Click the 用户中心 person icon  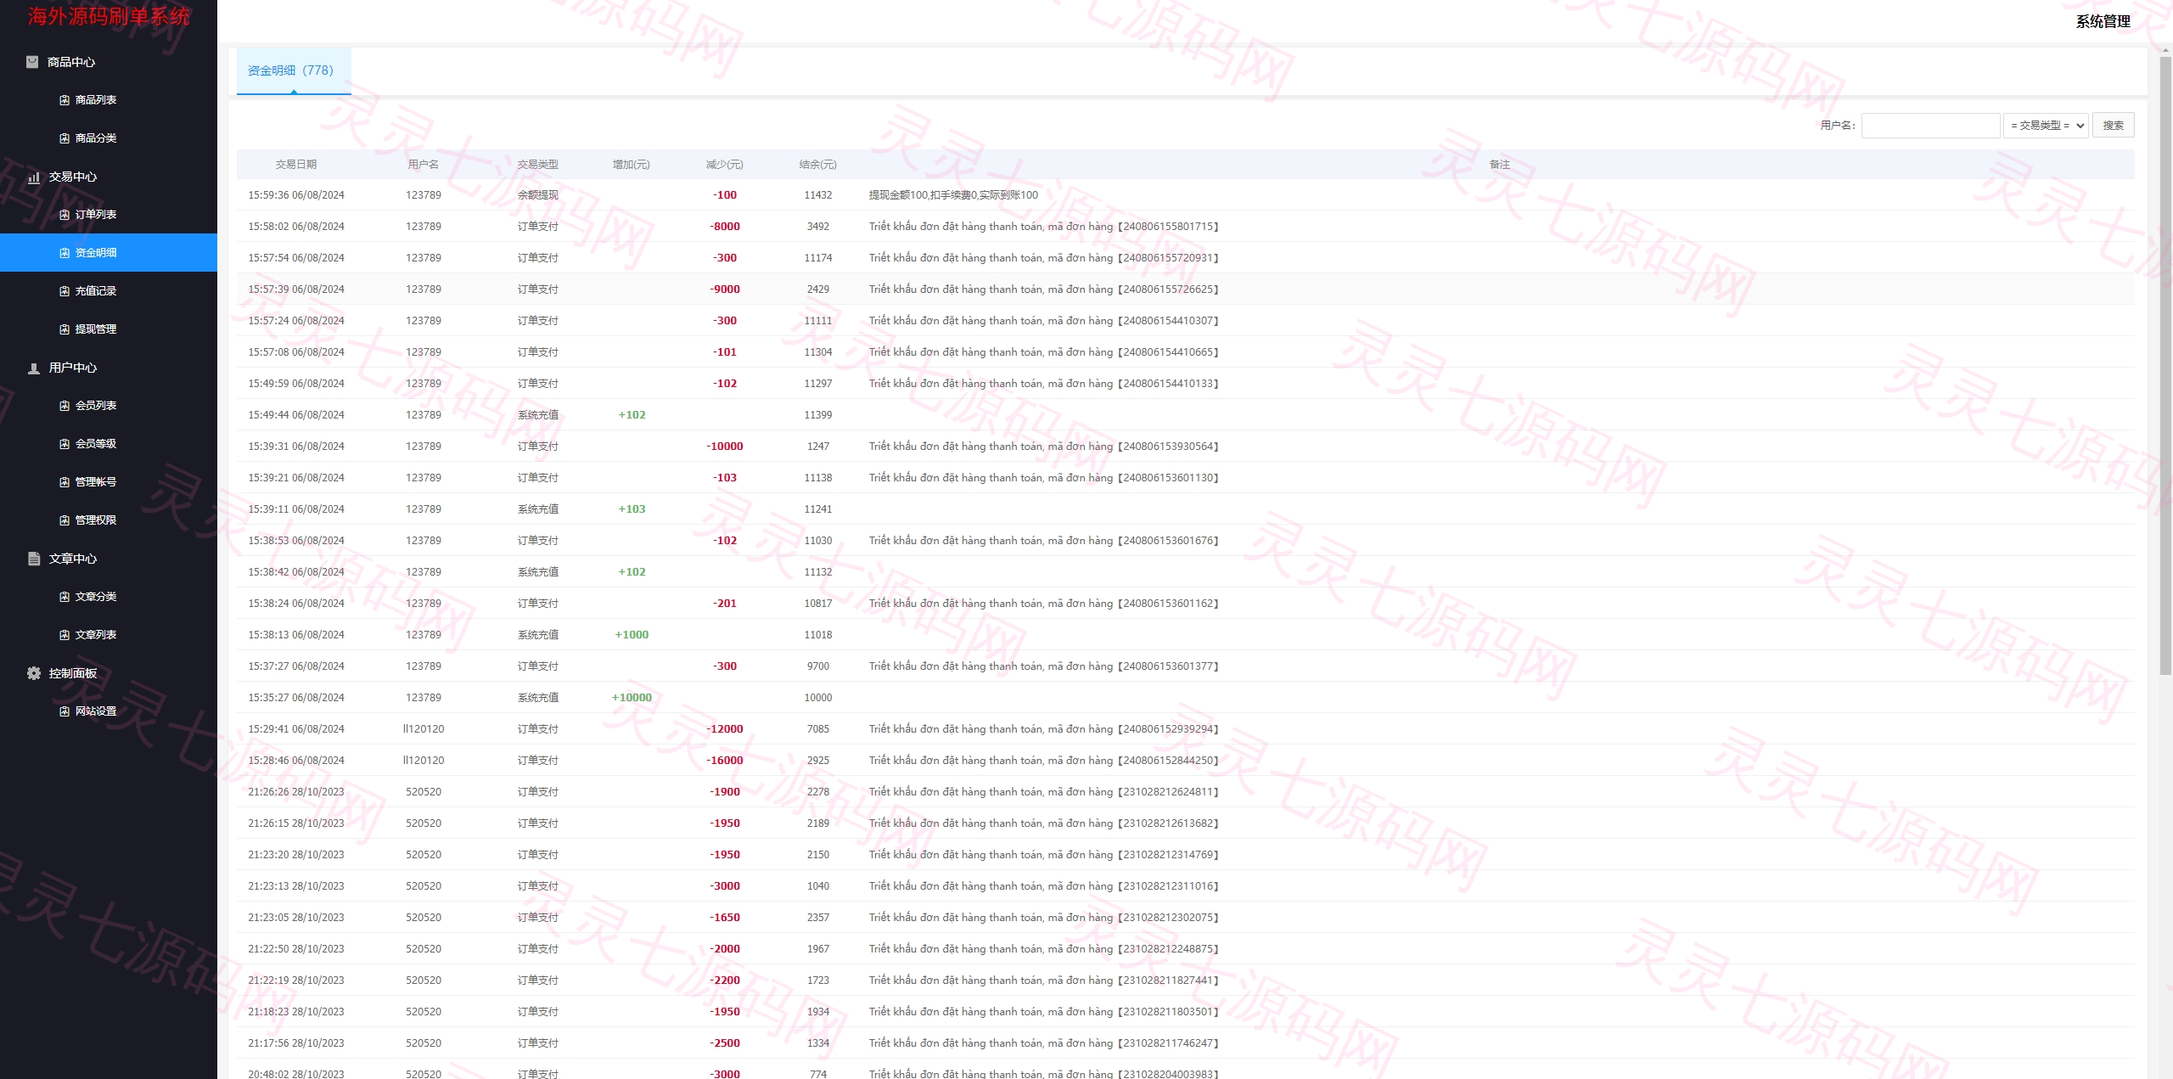click(x=34, y=368)
